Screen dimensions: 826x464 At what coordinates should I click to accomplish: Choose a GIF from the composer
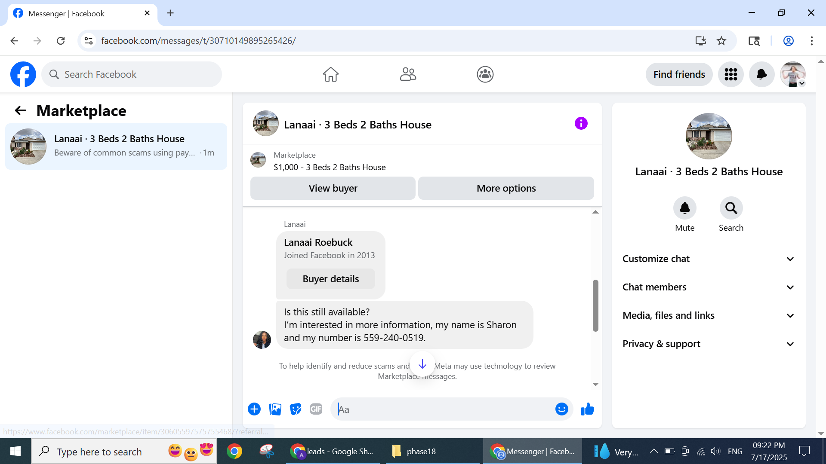click(316, 409)
